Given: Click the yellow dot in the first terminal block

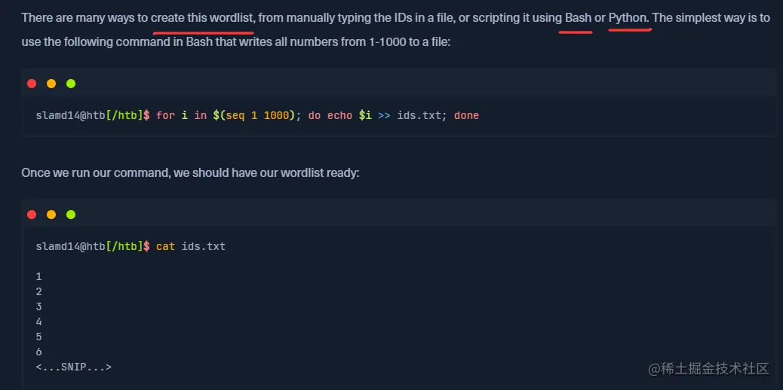Looking at the screenshot, I should pyautogui.click(x=51, y=84).
